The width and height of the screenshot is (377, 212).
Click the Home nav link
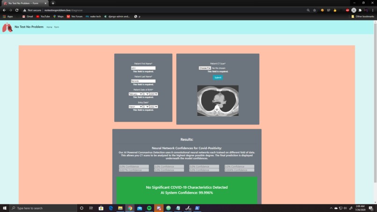tap(49, 27)
